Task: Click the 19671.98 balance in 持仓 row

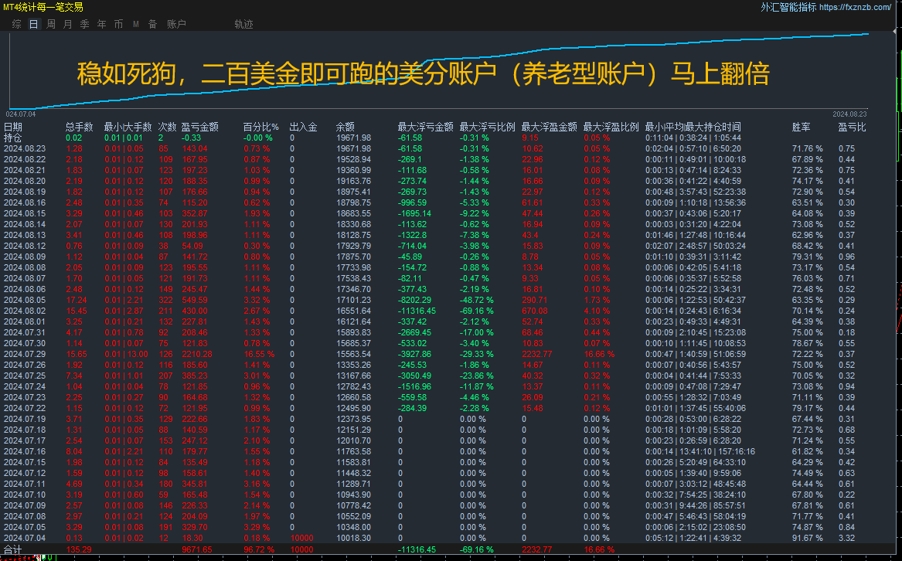Action: point(354,138)
